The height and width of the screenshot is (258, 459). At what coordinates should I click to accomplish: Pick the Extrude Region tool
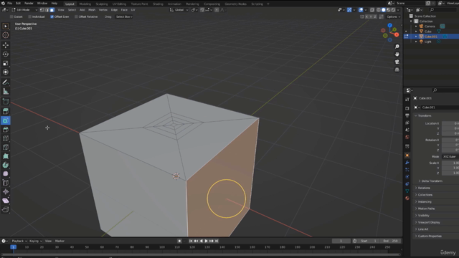(6, 111)
